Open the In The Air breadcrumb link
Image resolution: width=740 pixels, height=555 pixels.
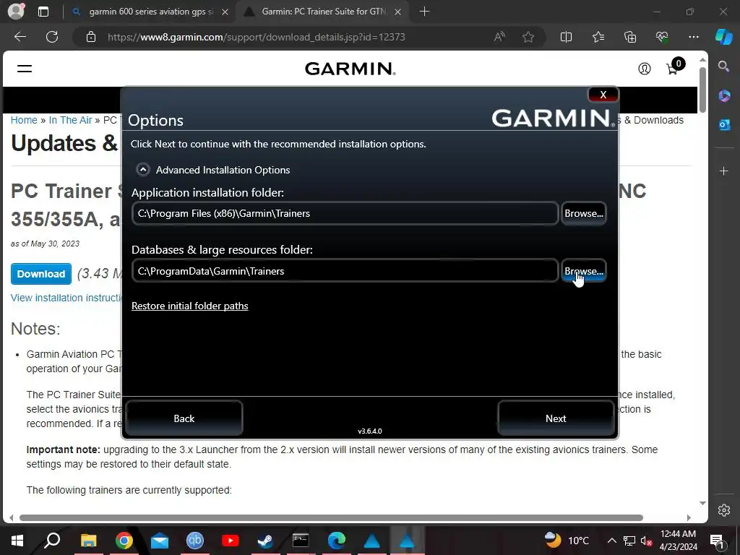coord(70,120)
